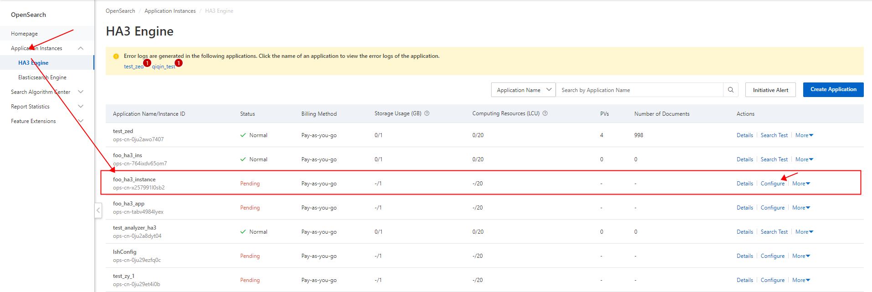
Task: Open Search Test for test_zed
Action: coord(774,135)
